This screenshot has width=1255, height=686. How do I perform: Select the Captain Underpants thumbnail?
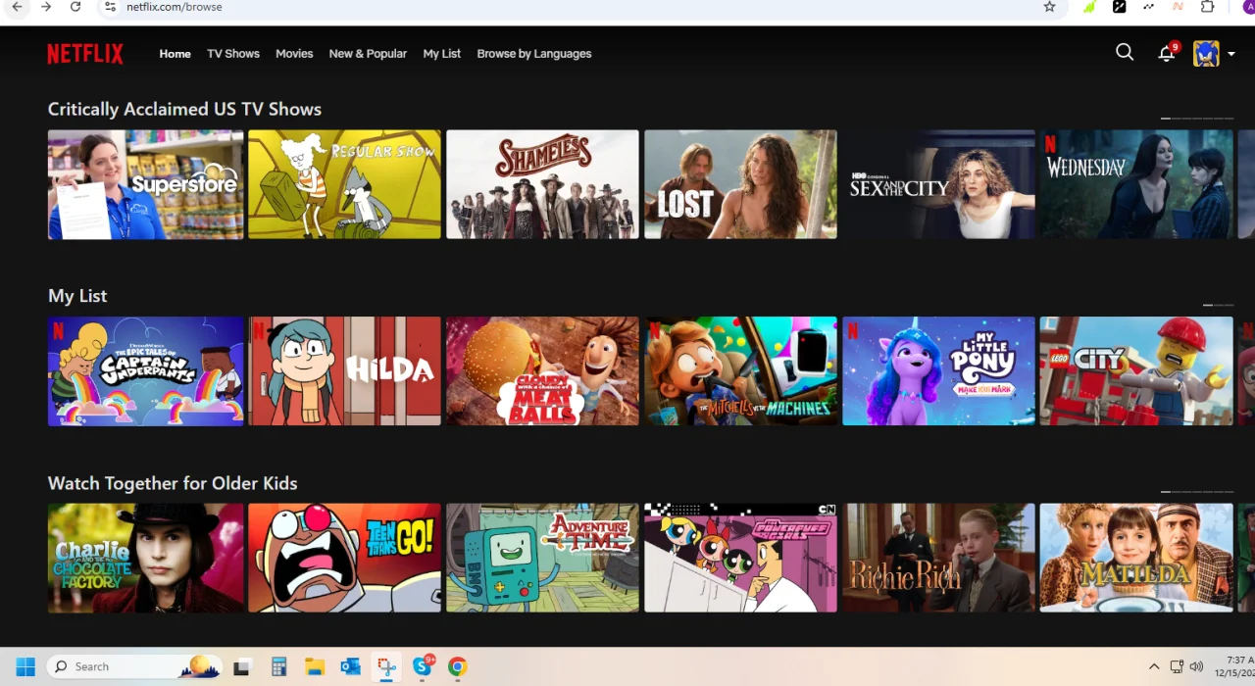pos(145,371)
